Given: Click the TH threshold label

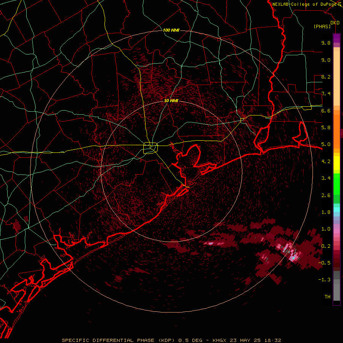Looking at the screenshot, I should [327, 297].
